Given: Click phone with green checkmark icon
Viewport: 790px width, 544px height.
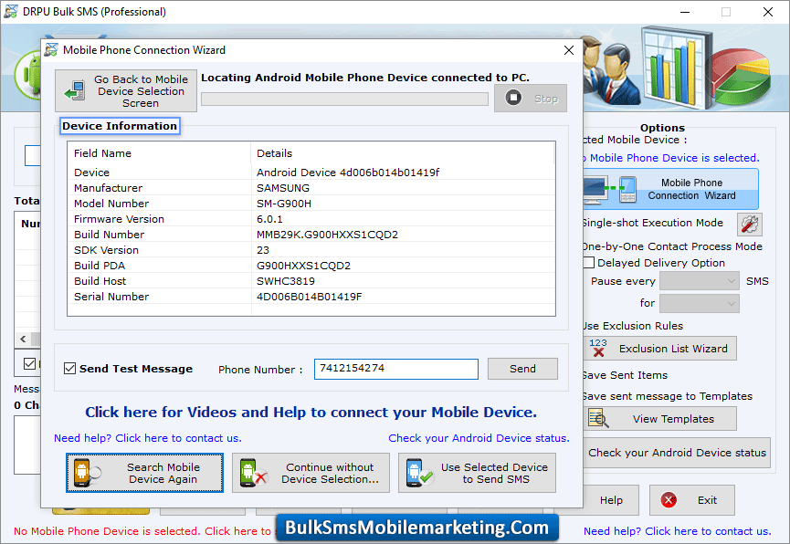Looking at the screenshot, I should coord(419,473).
